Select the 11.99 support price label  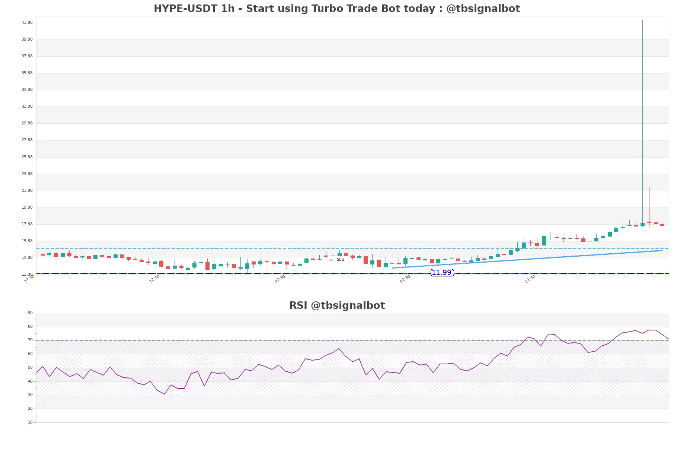tap(442, 273)
